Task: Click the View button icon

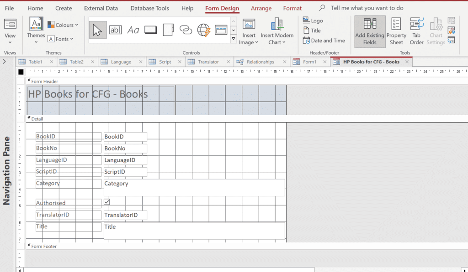Action: 10,24
